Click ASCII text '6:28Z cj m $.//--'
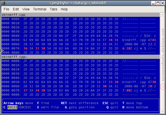Screen dimensions: 166x115 click(139, 48)
